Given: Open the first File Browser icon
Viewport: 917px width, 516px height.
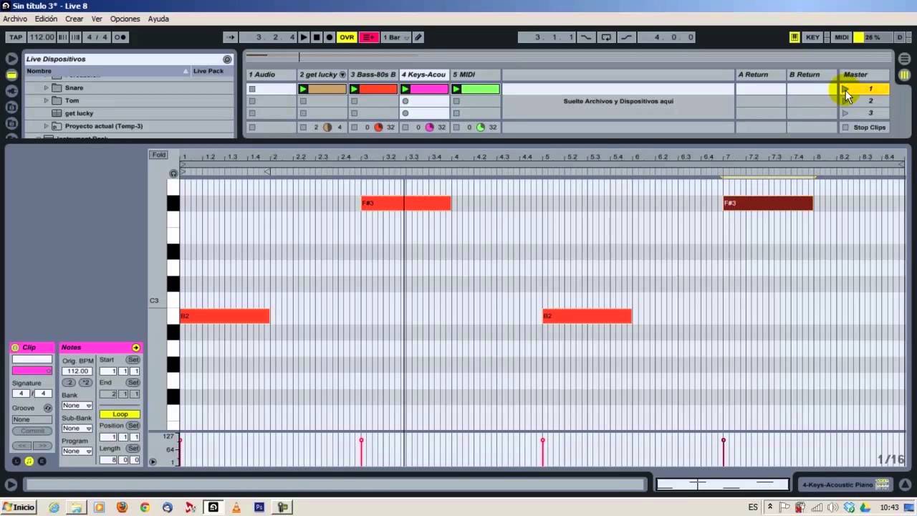Looking at the screenshot, I should 11,107.
